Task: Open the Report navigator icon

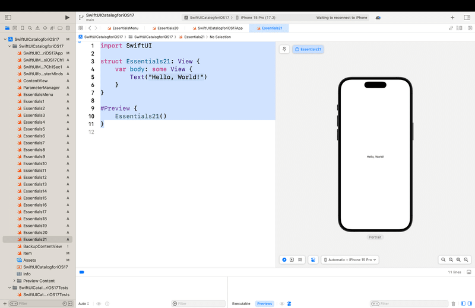Action: click(68, 28)
